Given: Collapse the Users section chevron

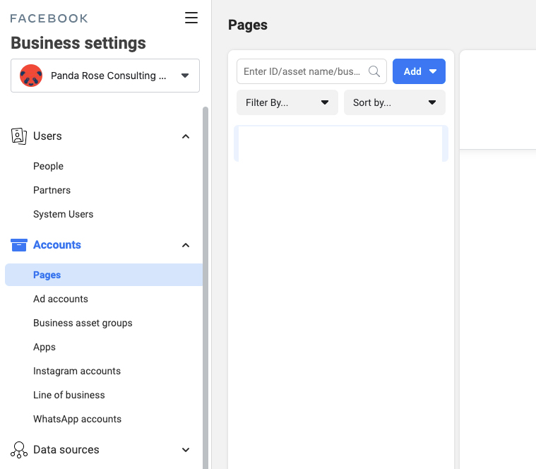Looking at the screenshot, I should (x=186, y=136).
